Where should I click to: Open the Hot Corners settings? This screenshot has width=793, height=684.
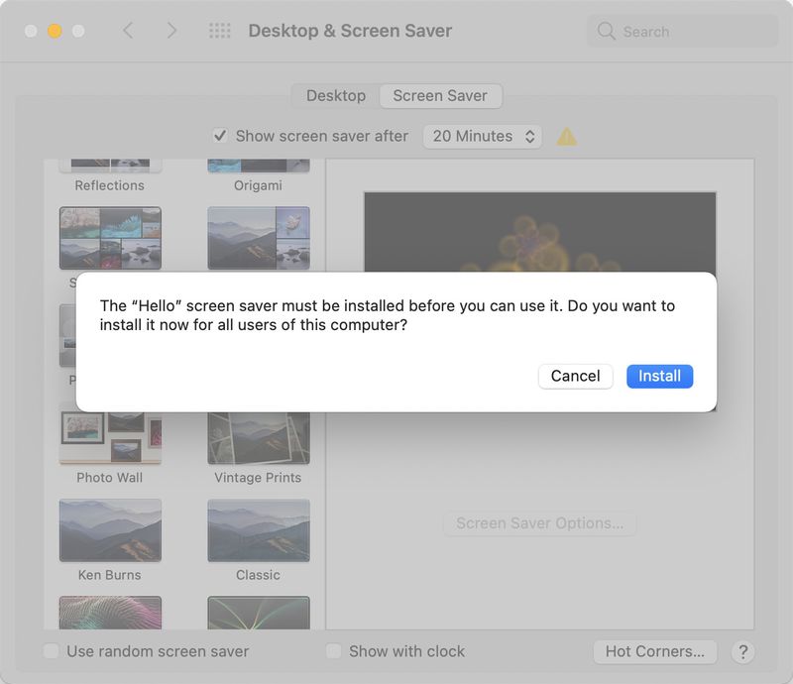click(654, 651)
